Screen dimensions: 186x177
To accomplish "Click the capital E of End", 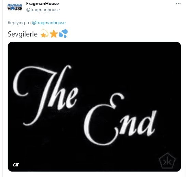I will (x=104, y=119).
